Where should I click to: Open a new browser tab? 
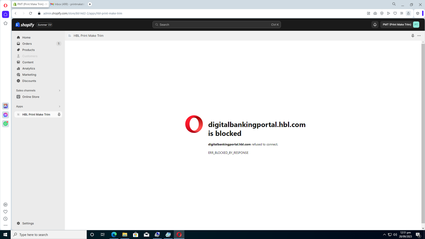click(90, 4)
